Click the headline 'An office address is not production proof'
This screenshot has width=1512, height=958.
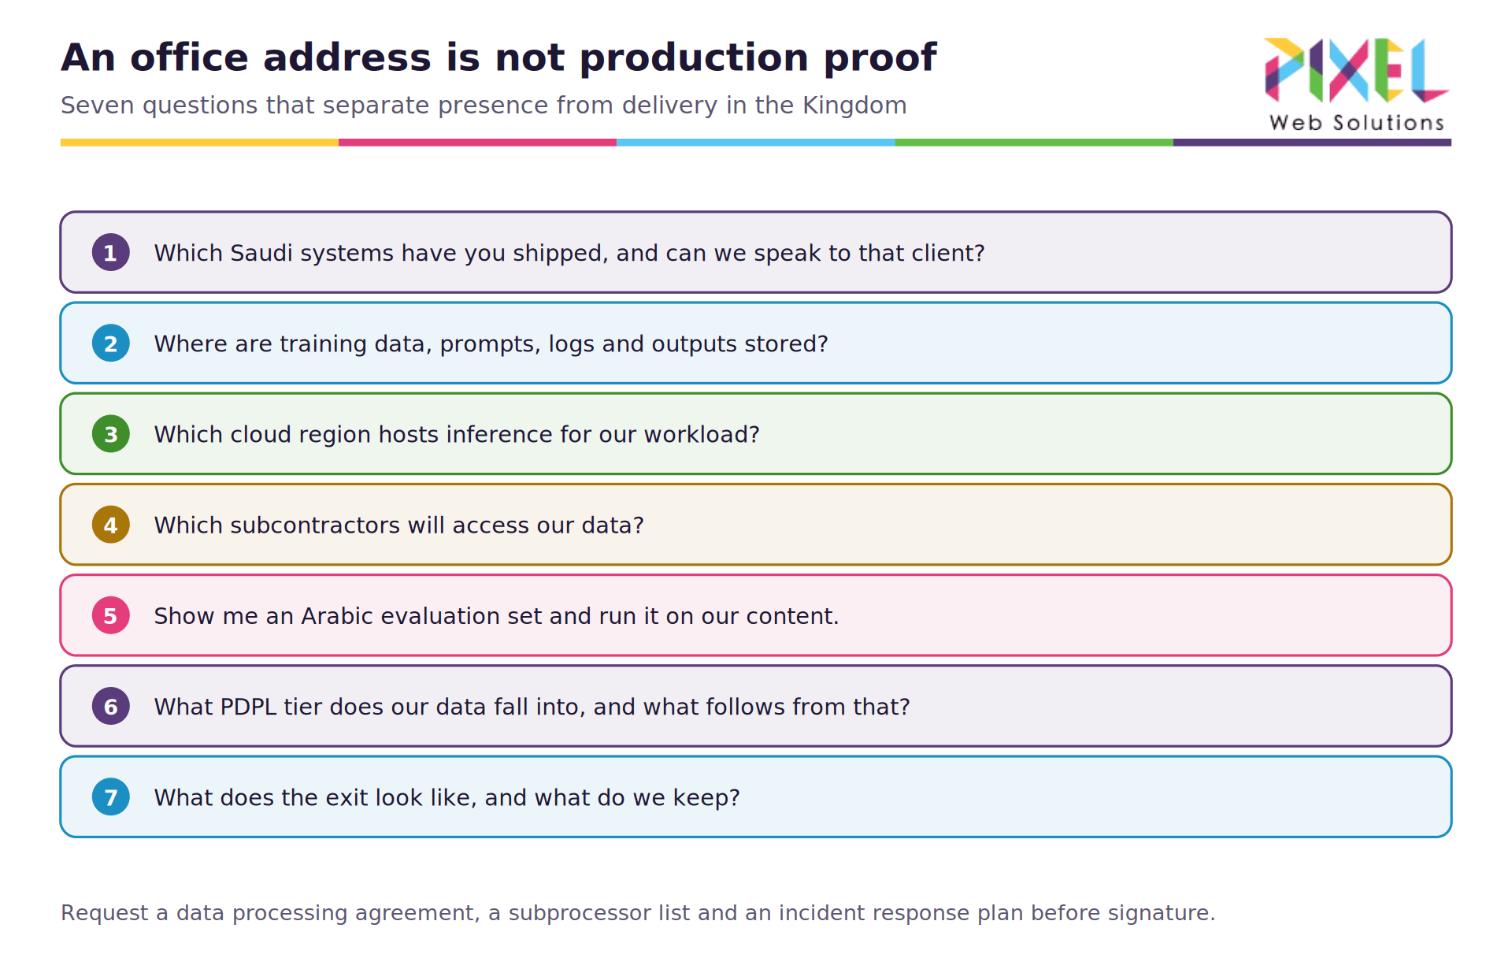point(498,58)
